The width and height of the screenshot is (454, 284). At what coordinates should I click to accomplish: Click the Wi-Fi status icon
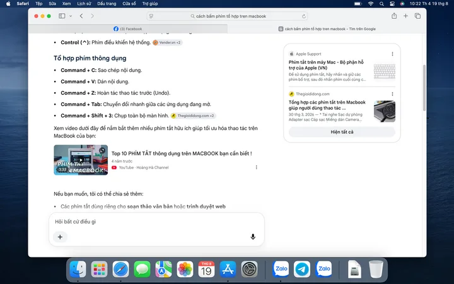[x=371, y=4]
